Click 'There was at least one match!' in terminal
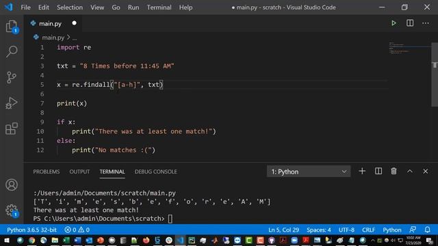This screenshot has height=246, width=438. coord(86,210)
